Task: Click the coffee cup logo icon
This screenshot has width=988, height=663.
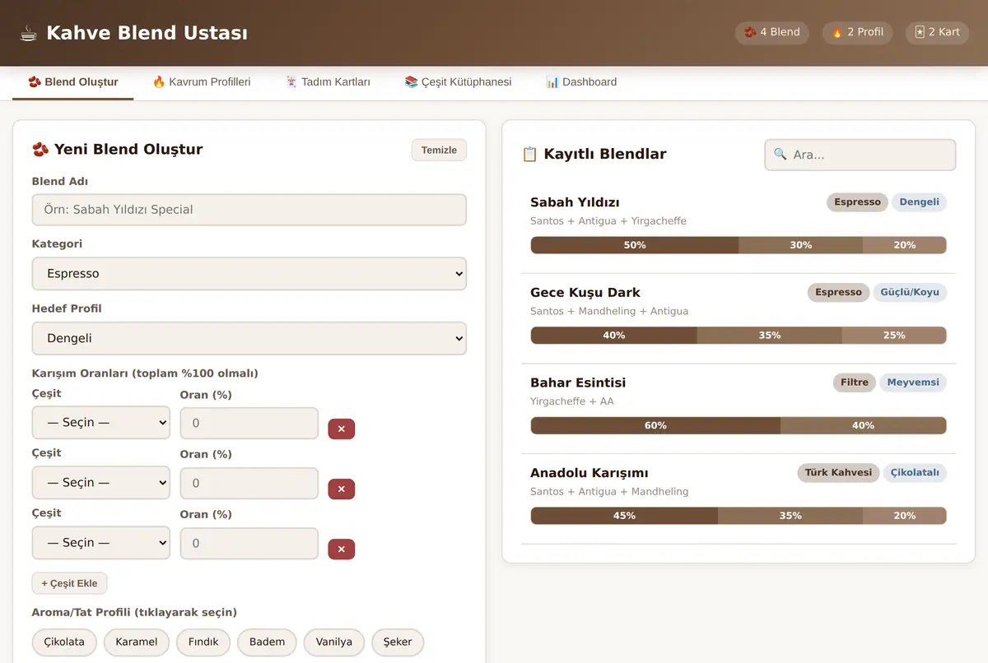Action: point(29,33)
